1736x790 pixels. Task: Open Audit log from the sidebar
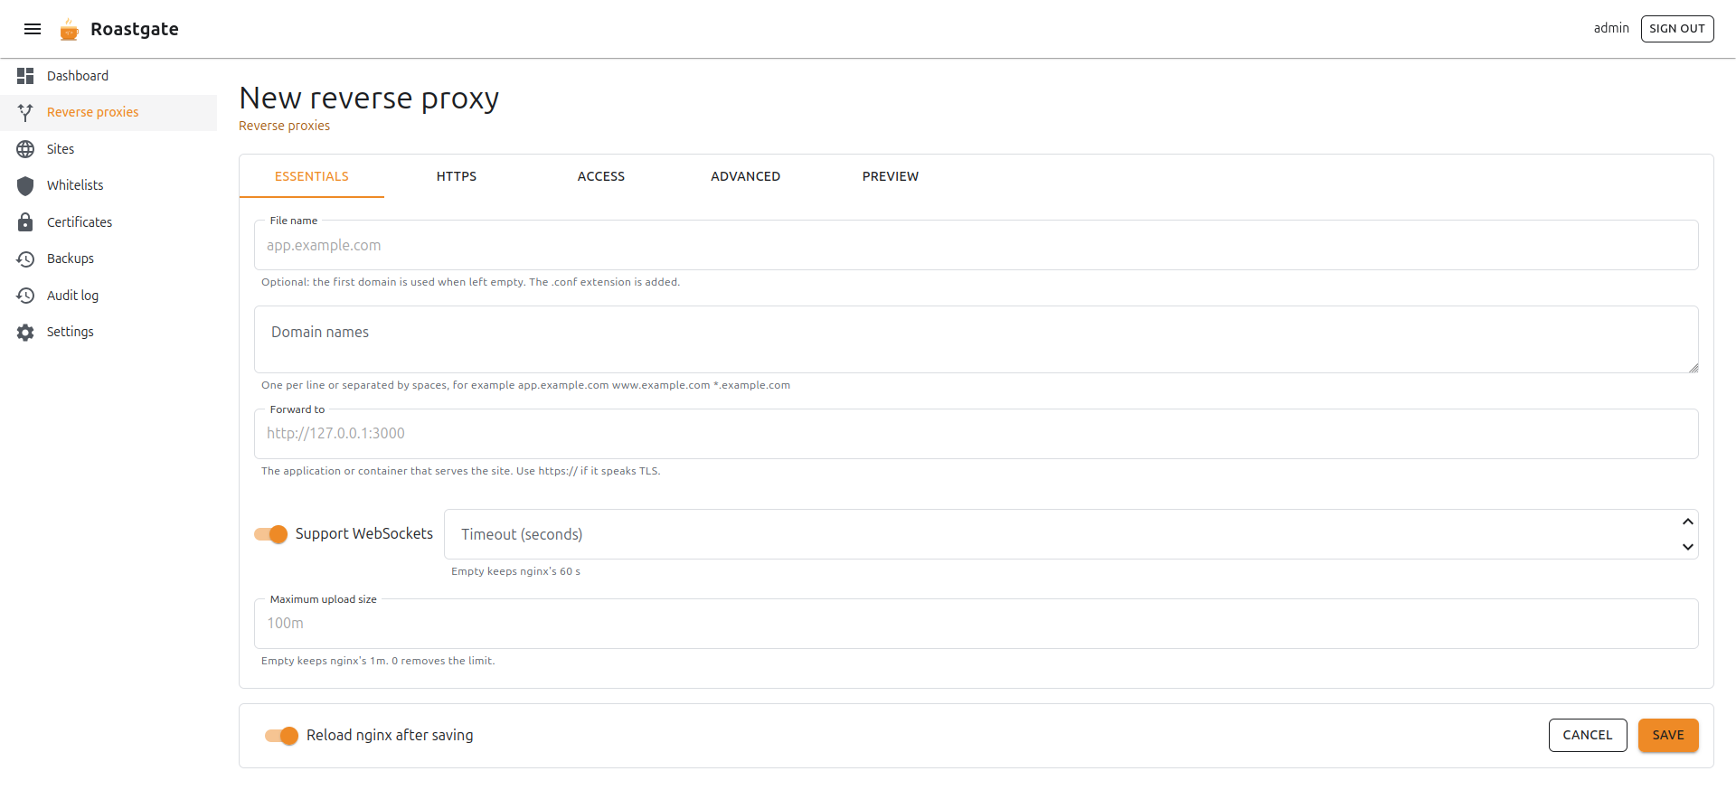108,296
